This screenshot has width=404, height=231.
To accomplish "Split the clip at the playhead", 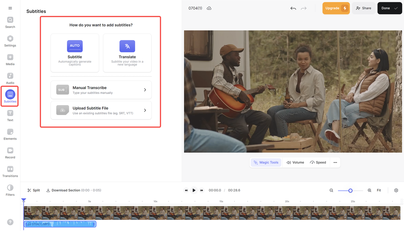I will (33, 190).
